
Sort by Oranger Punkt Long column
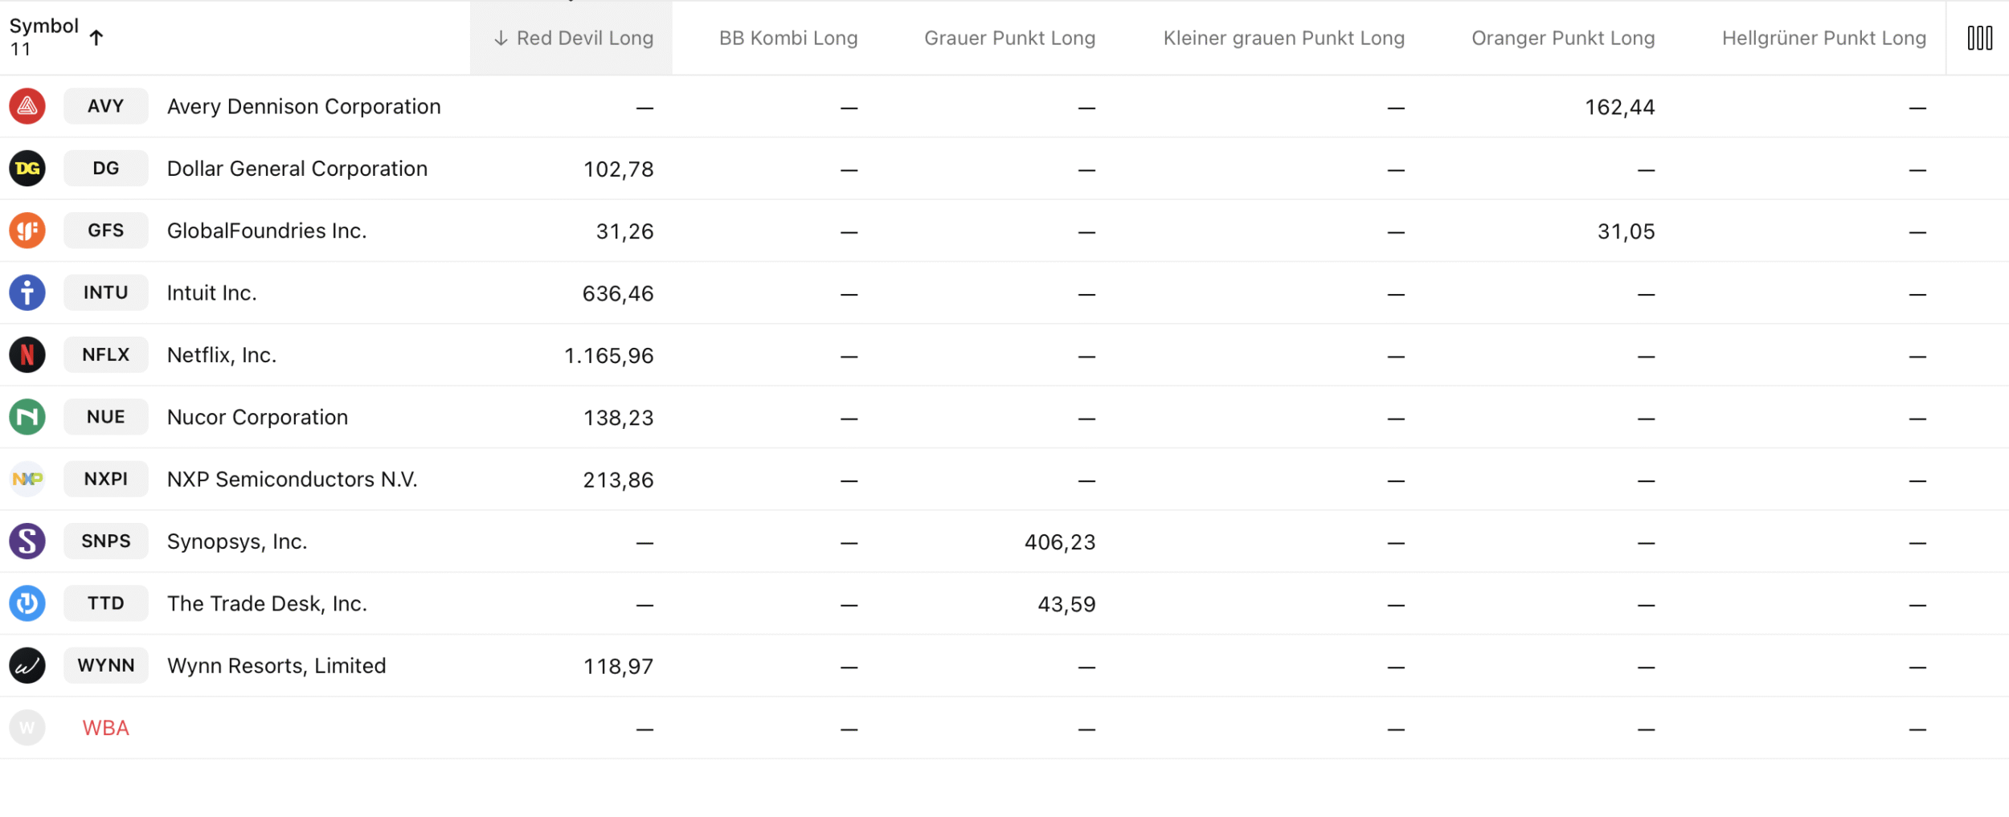1562,38
